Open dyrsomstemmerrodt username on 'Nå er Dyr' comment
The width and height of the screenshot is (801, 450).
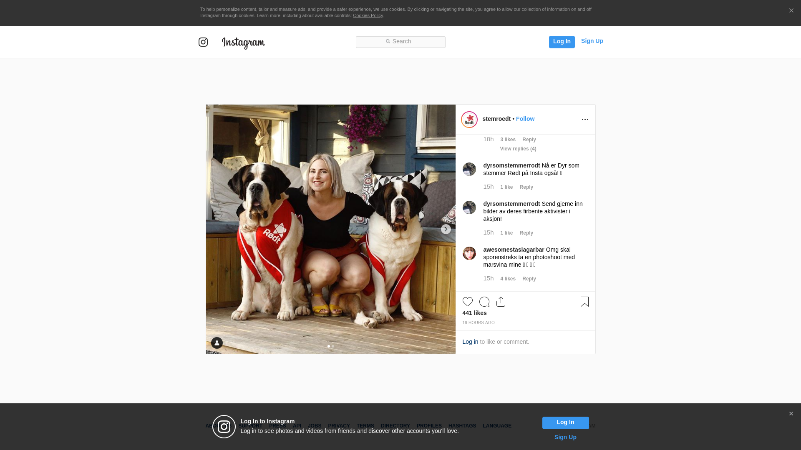[x=511, y=165]
